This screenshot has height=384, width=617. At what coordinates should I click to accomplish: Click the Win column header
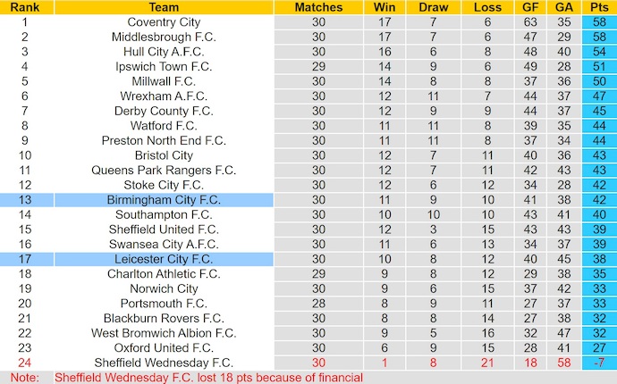(x=384, y=6)
